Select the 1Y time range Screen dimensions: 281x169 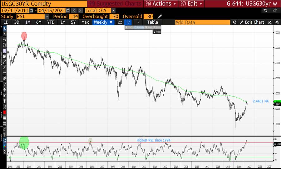tap(63, 22)
